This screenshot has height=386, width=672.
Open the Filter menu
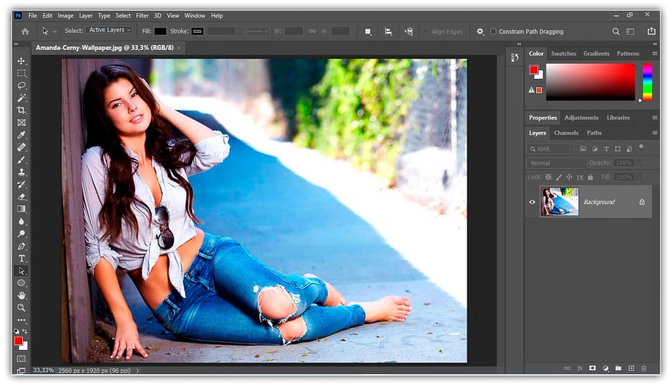pyautogui.click(x=142, y=16)
